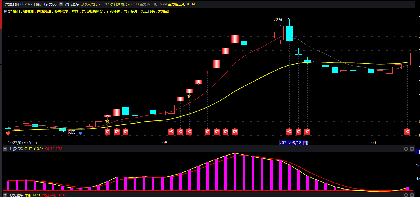Click the 2022/07/07(四) date label

pos(22,143)
